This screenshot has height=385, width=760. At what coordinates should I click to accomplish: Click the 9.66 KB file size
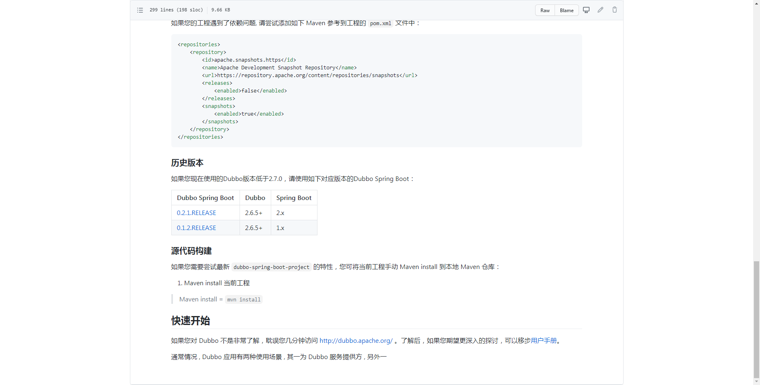click(x=220, y=10)
